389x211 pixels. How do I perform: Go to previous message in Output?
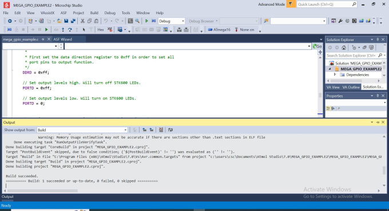[144, 130]
